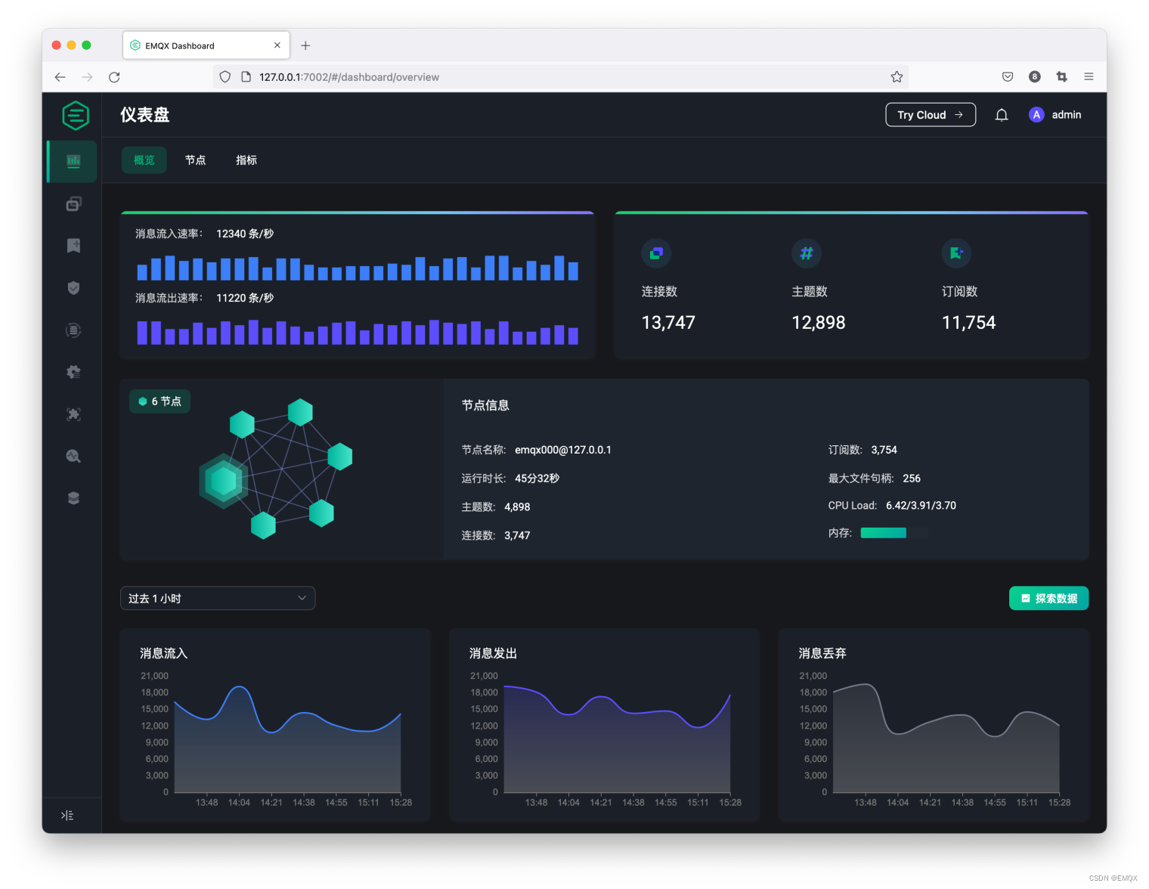Open the diagnose magnifier icon in the sidebar
1149x889 pixels.
coord(73,456)
